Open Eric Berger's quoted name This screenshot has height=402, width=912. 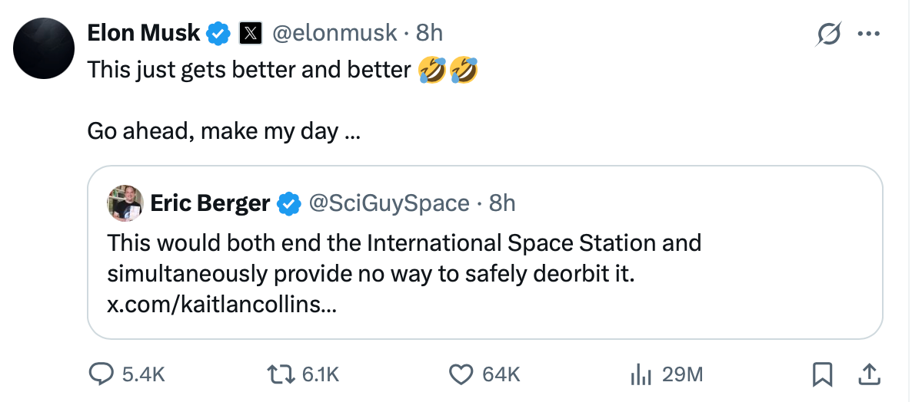pos(210,203)
